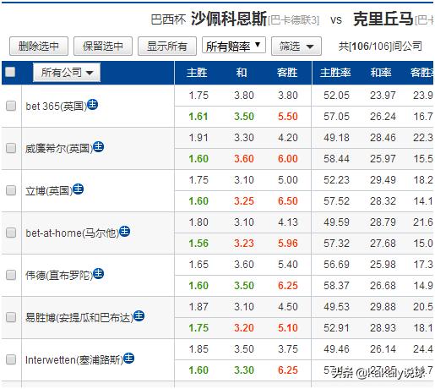This screenshot has width=435, height=389.
Task: Click 易胜博 current home odds 1.75
Action: (x=198, y=328)
